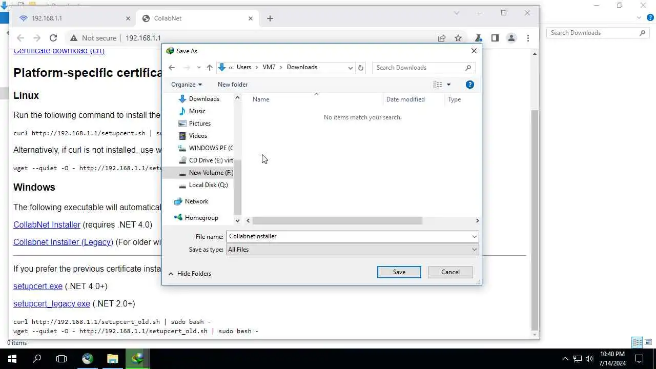This screenshot has height=369, width=656.
Task: Click Search Downloads field in dialog
Action: (x=423, y=68)
